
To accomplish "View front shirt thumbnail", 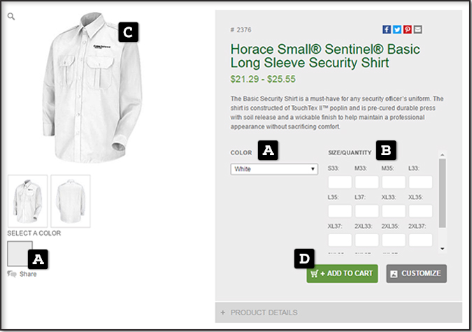I will 27,200.
